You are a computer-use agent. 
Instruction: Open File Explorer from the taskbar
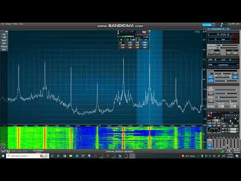coord(71,156)
